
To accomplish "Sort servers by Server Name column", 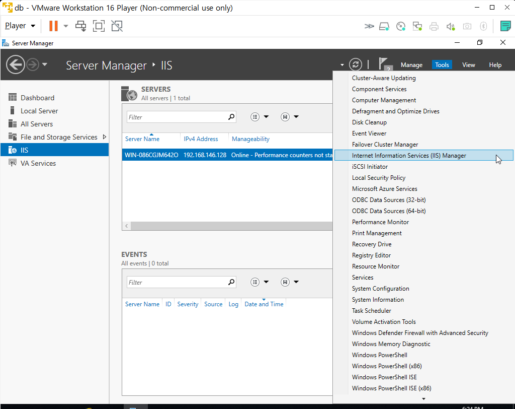I will tap(142, 139).
